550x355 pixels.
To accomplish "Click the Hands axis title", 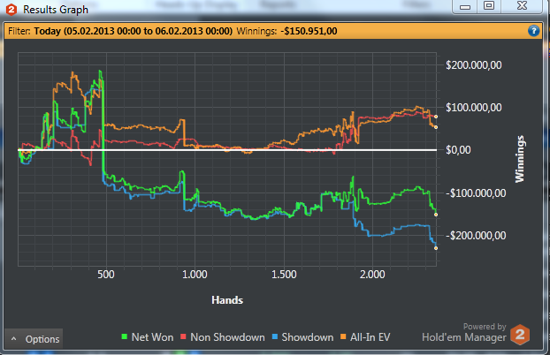I will (x=227, y=300).
